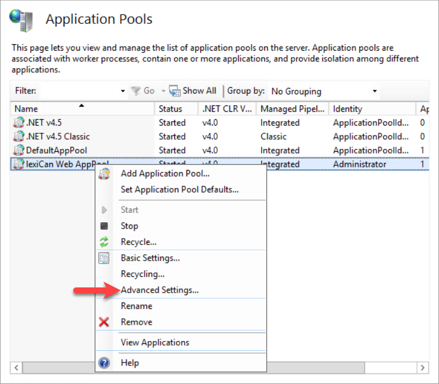
Task: Click the DefaultAppPool globe icon
Action: pyautogui.click(x=19, y=151)
